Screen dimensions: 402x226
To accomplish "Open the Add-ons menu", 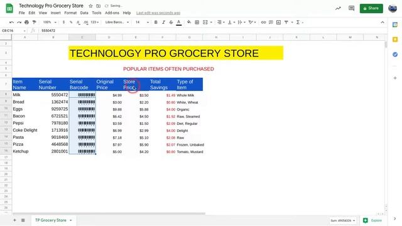I will pos(112,13).
